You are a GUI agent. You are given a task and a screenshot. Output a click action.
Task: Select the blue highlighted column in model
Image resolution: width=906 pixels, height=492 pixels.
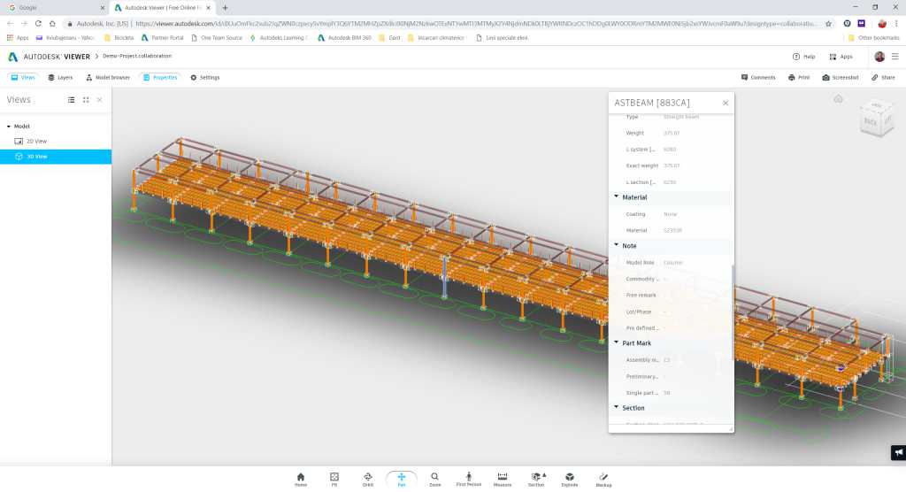click(x=444, y=276)
